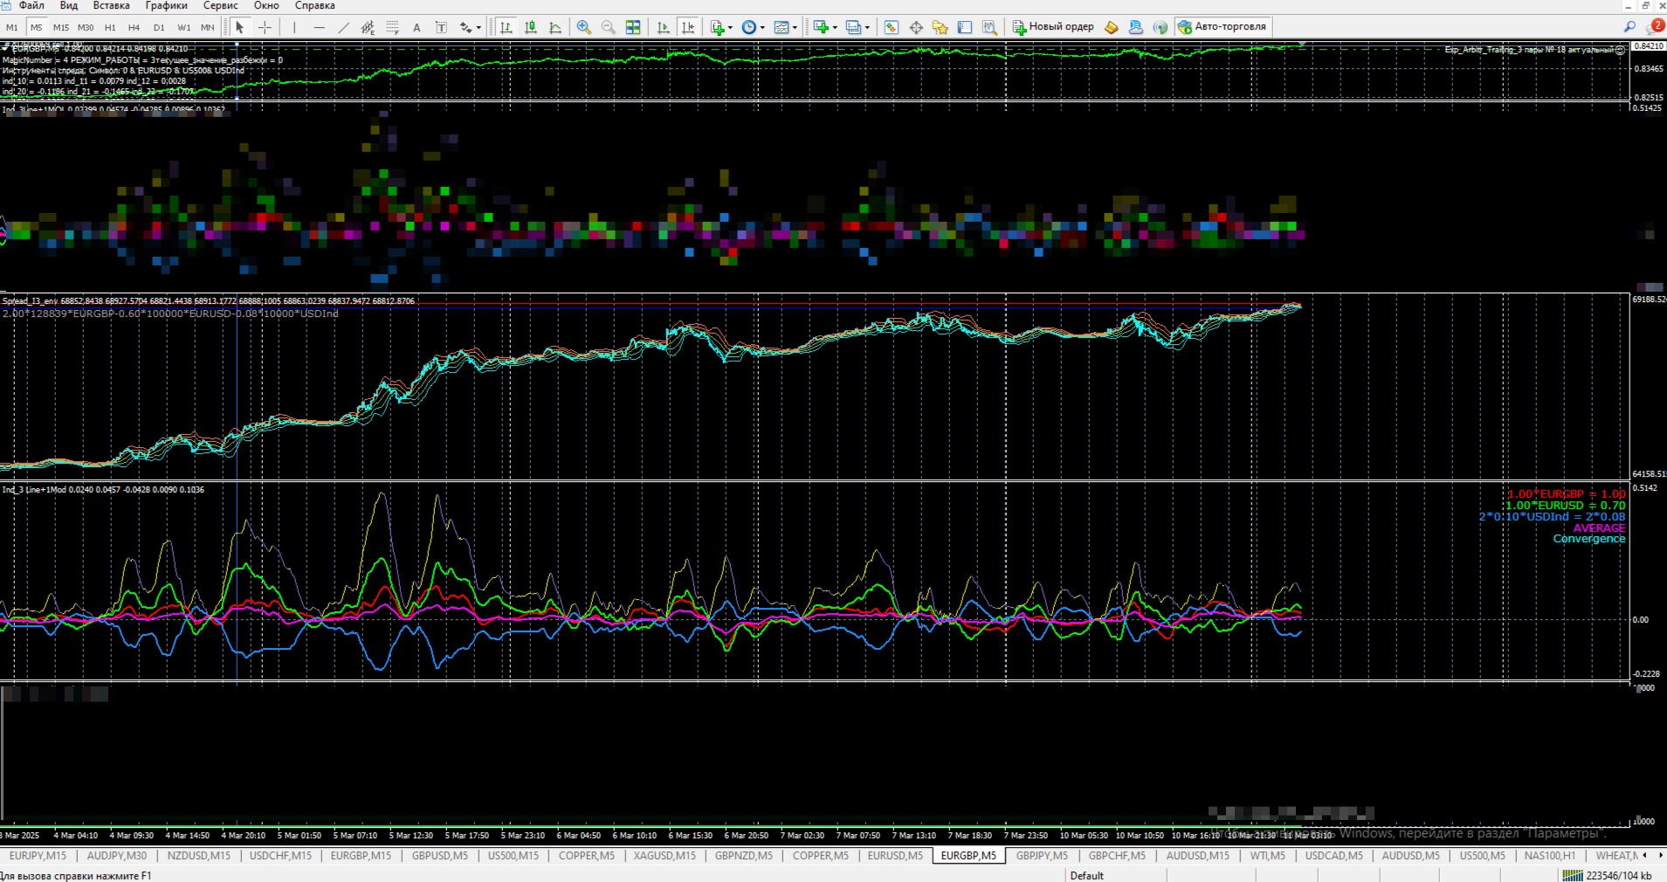Select the crosshair cursor tool
1667x882 pixels.
(265, 28)
